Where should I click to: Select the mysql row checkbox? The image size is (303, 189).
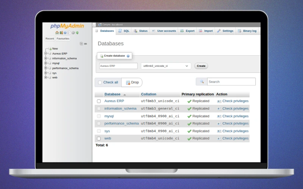click(x=99, y=116)
